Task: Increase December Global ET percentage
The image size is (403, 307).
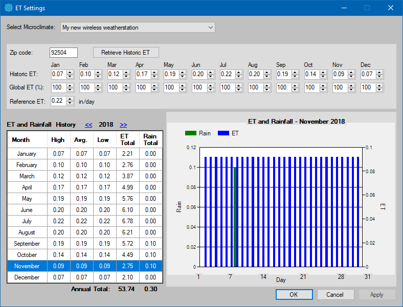Action: click(x=379, y=86)
